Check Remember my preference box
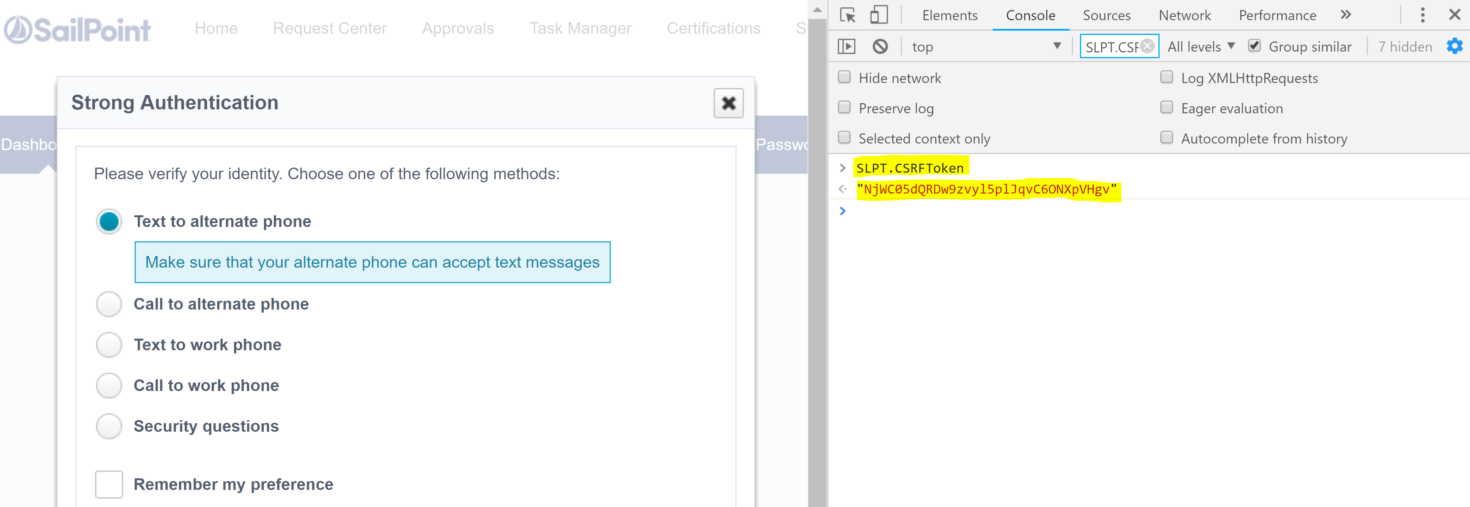Viewport: 1470px width, 507px height. pos(109,484)
